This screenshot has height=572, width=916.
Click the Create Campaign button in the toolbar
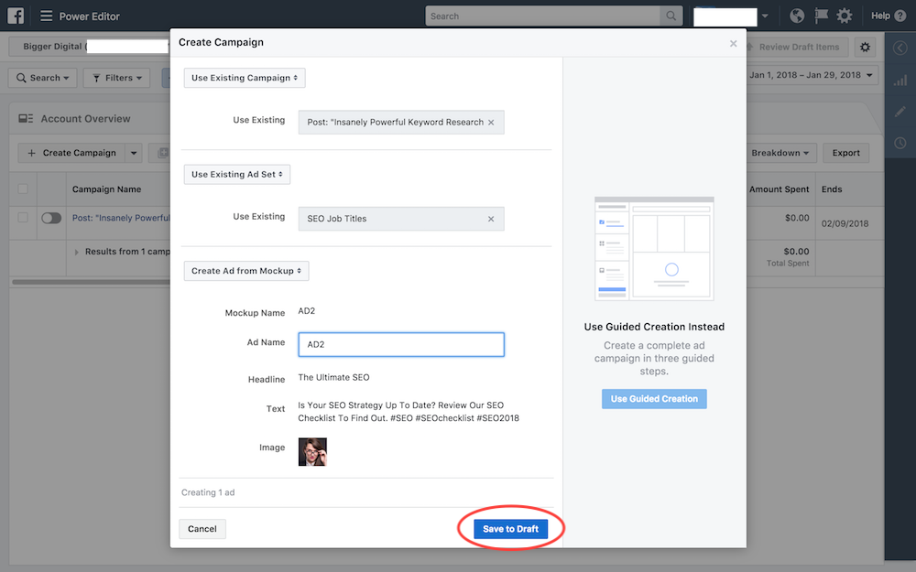pos(71,153)
